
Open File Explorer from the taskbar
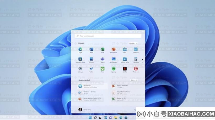[x=116, y=118]
